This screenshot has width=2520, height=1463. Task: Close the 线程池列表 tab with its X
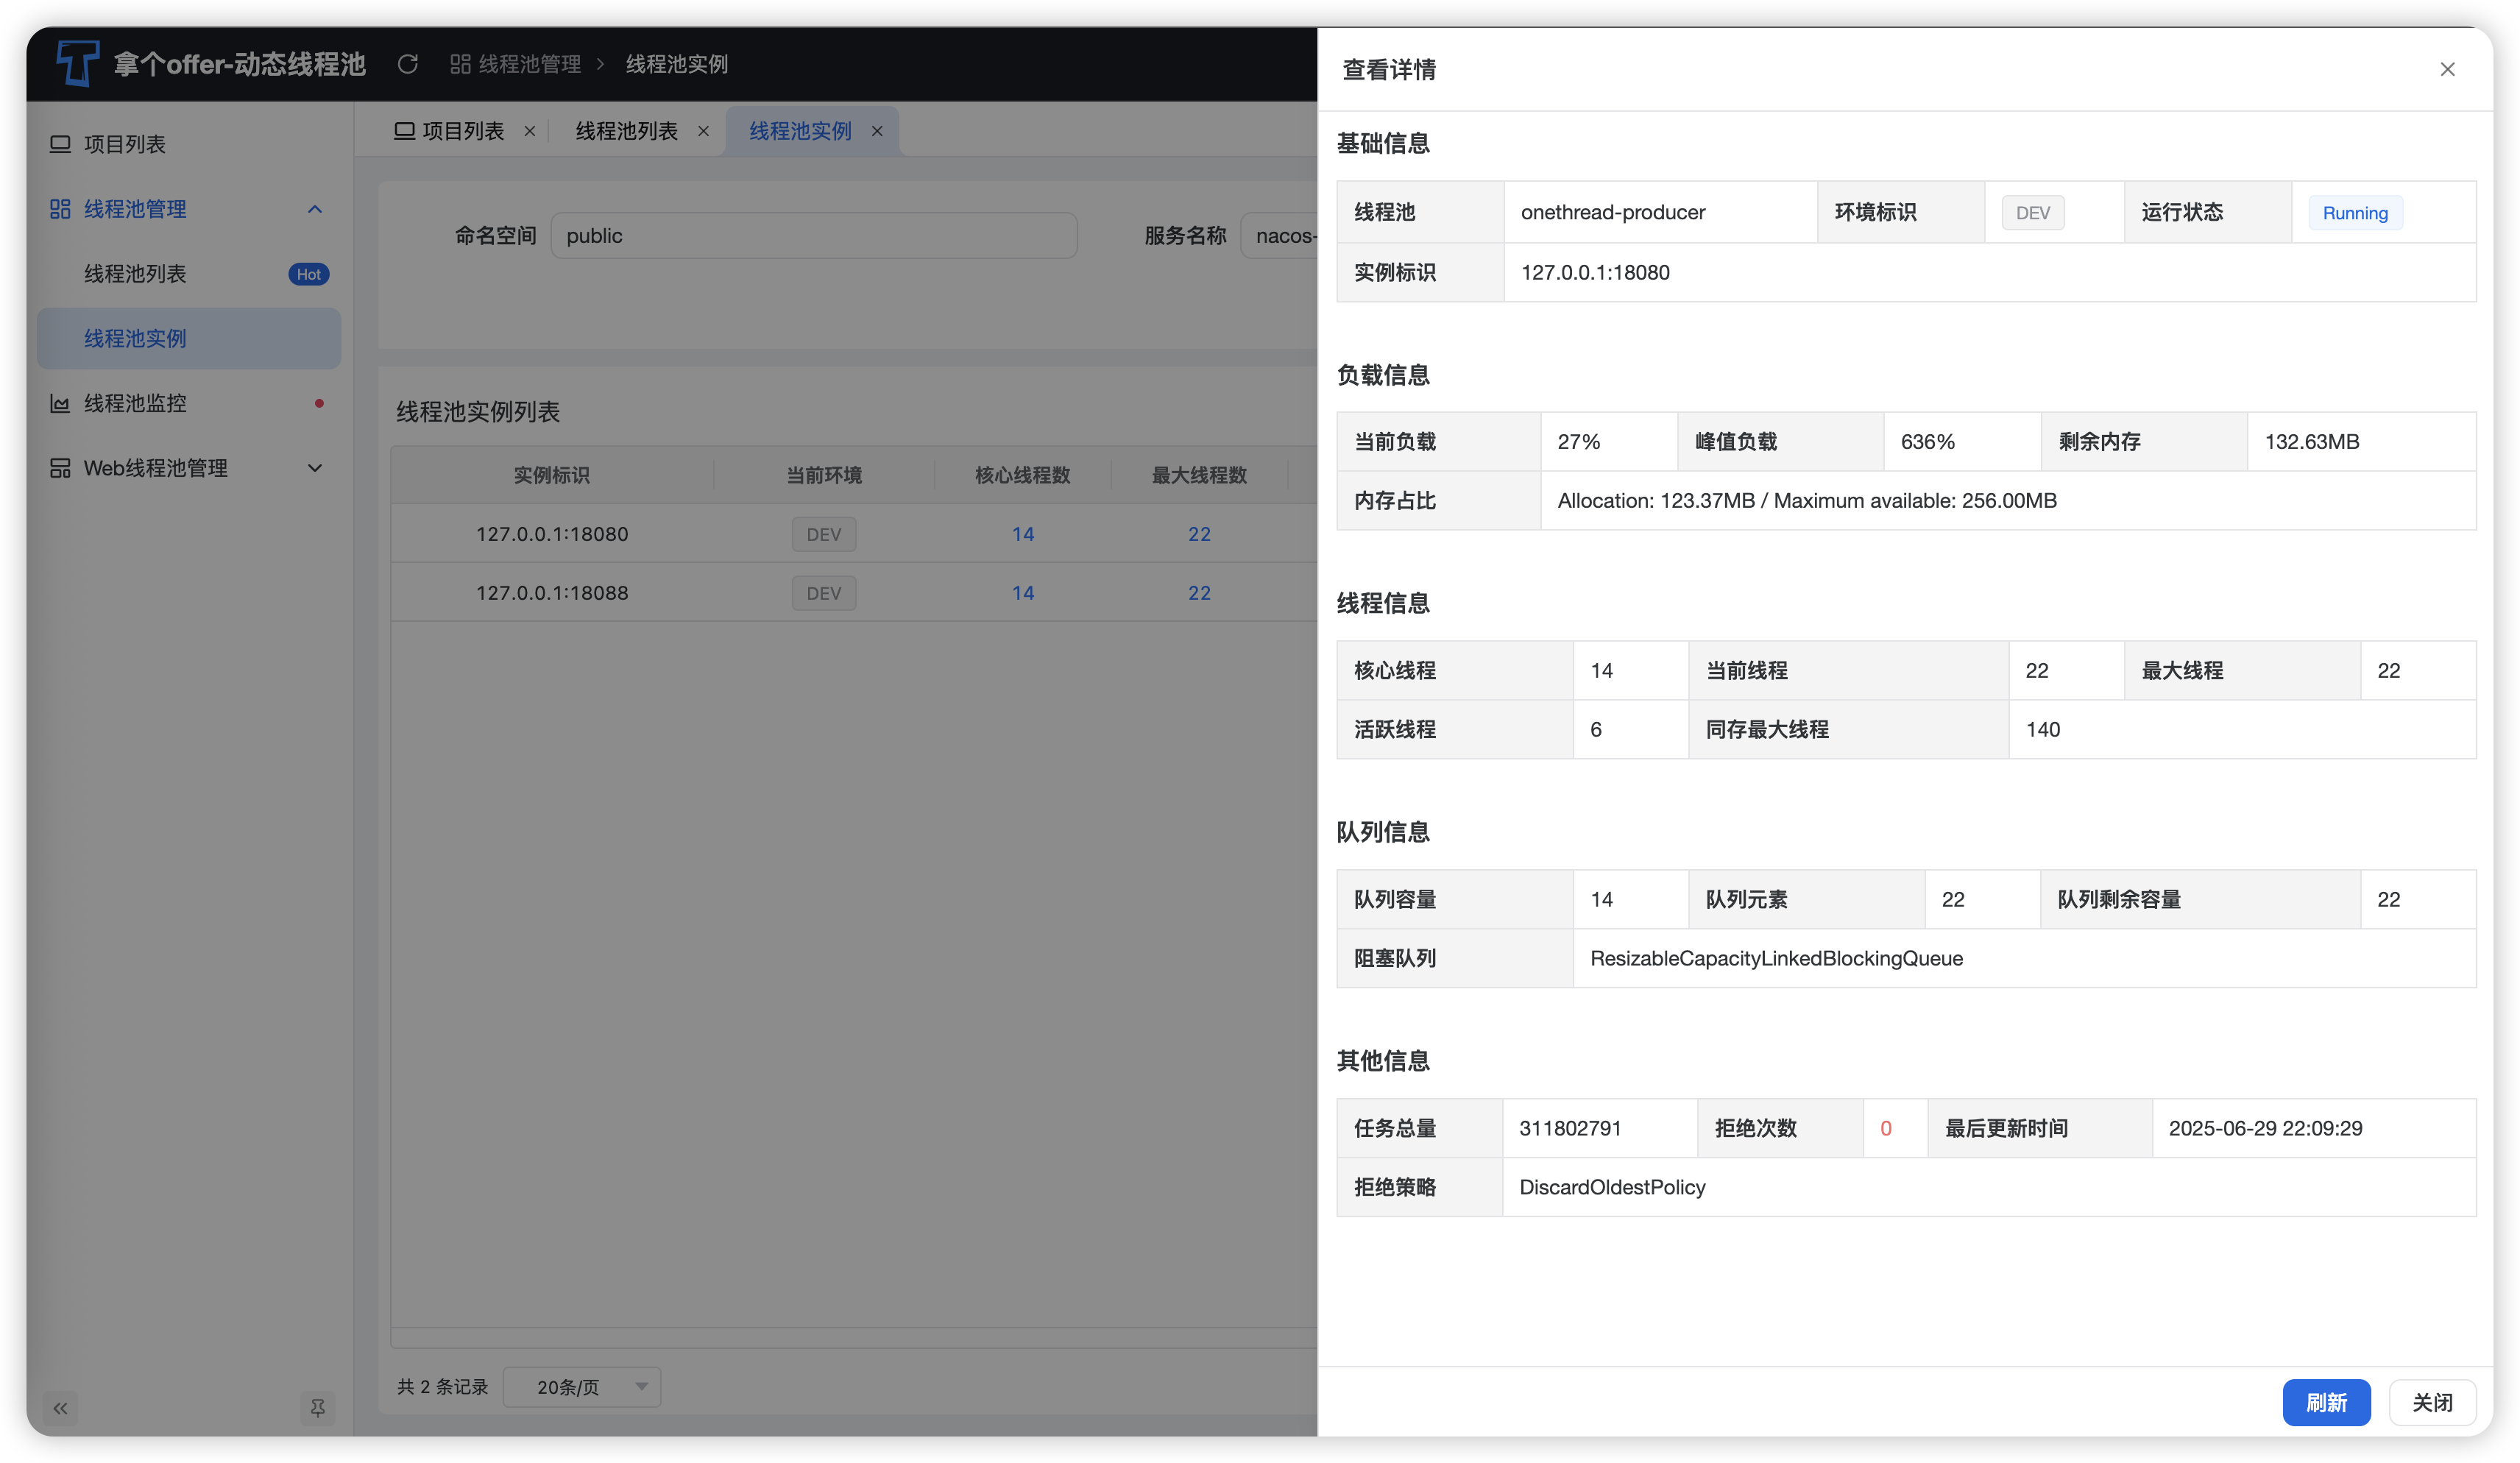coord(703,131)
